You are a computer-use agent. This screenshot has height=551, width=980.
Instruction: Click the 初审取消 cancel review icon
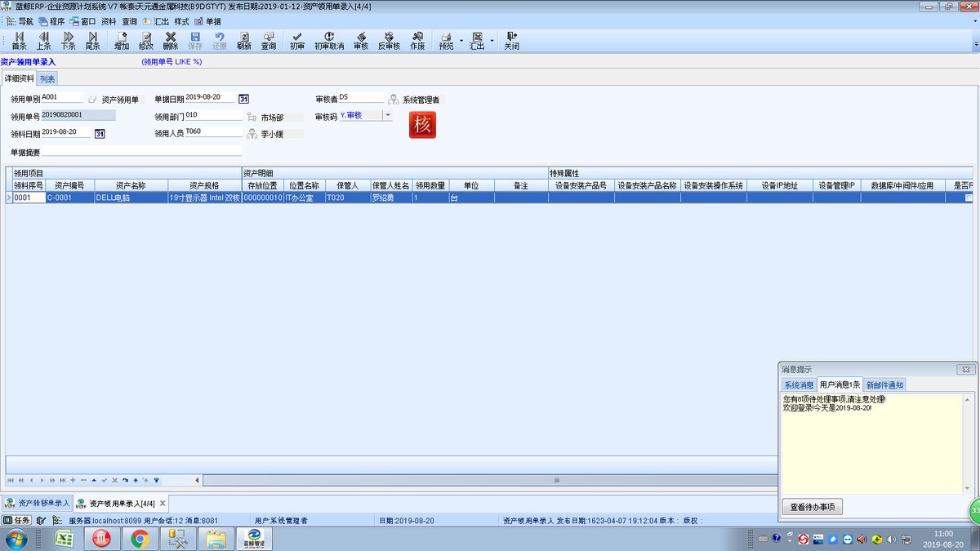(x=329, y=41)
